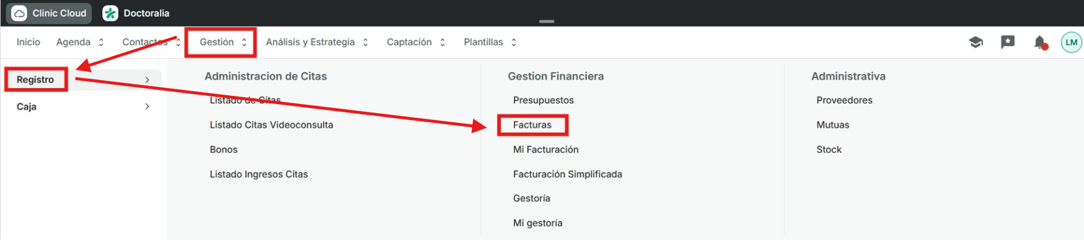Viewport: 1084px width, 240px height.
Task: Open the Captación dropdown
Action: pyautogui.click(x=416, y=42)
